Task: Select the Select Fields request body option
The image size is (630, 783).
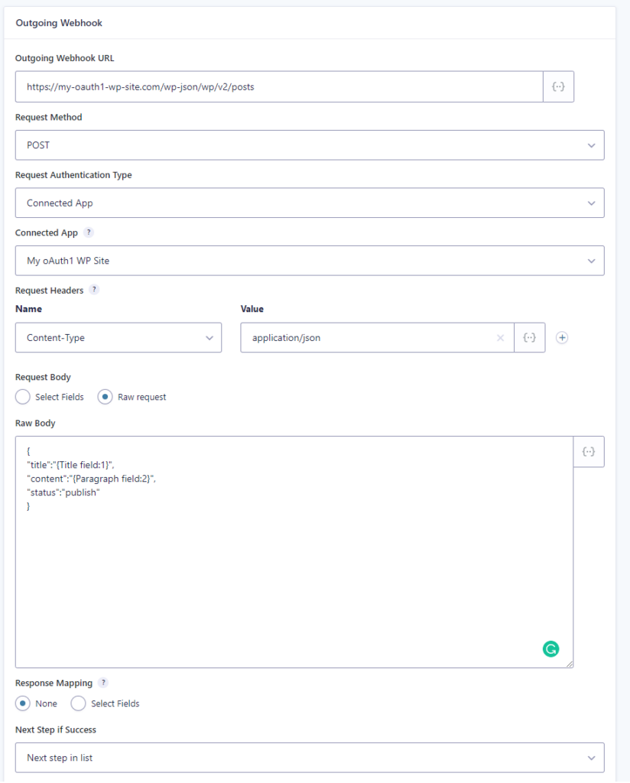Action: point(23,397)
